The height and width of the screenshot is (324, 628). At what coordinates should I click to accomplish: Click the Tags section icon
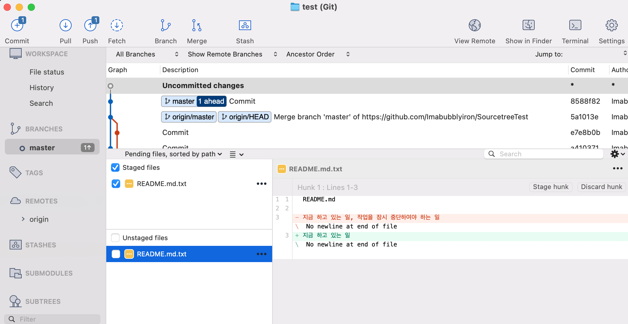(x=15, y=173)
